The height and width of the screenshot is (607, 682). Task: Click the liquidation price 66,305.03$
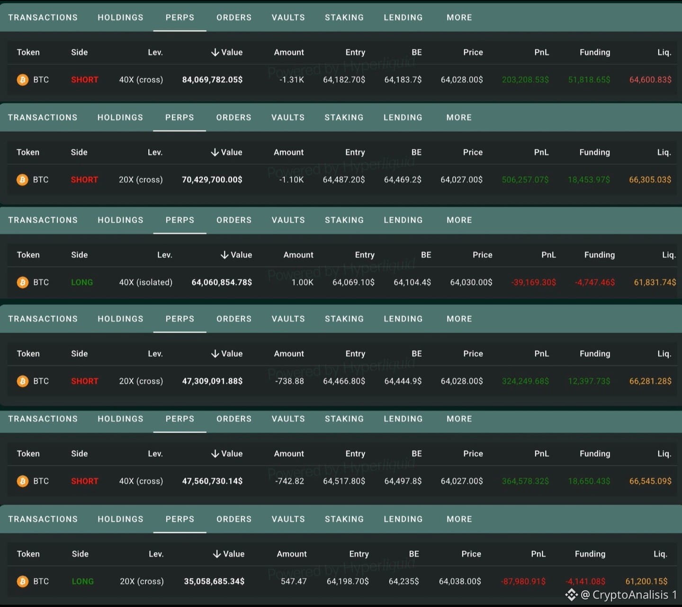[x=650, y=180]
